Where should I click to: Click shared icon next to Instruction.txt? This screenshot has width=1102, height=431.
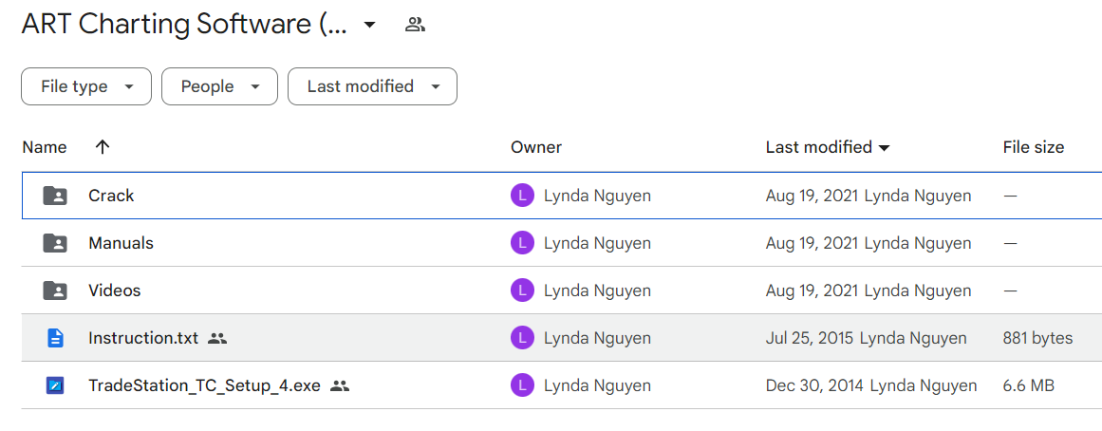[x=218, y=338]
